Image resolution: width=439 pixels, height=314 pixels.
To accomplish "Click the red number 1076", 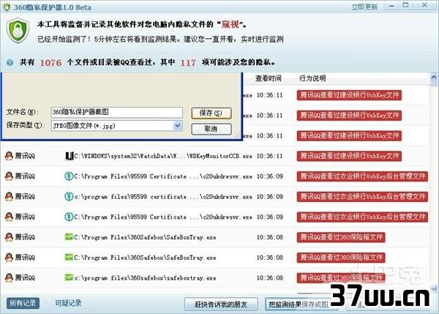I will coord(50,62).
